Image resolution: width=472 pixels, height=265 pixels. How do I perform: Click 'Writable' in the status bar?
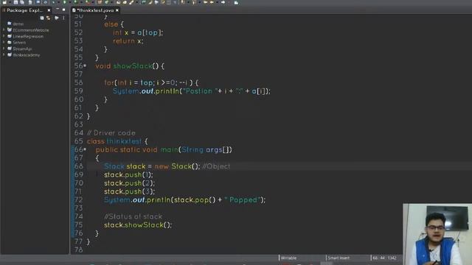click(288, 258)
